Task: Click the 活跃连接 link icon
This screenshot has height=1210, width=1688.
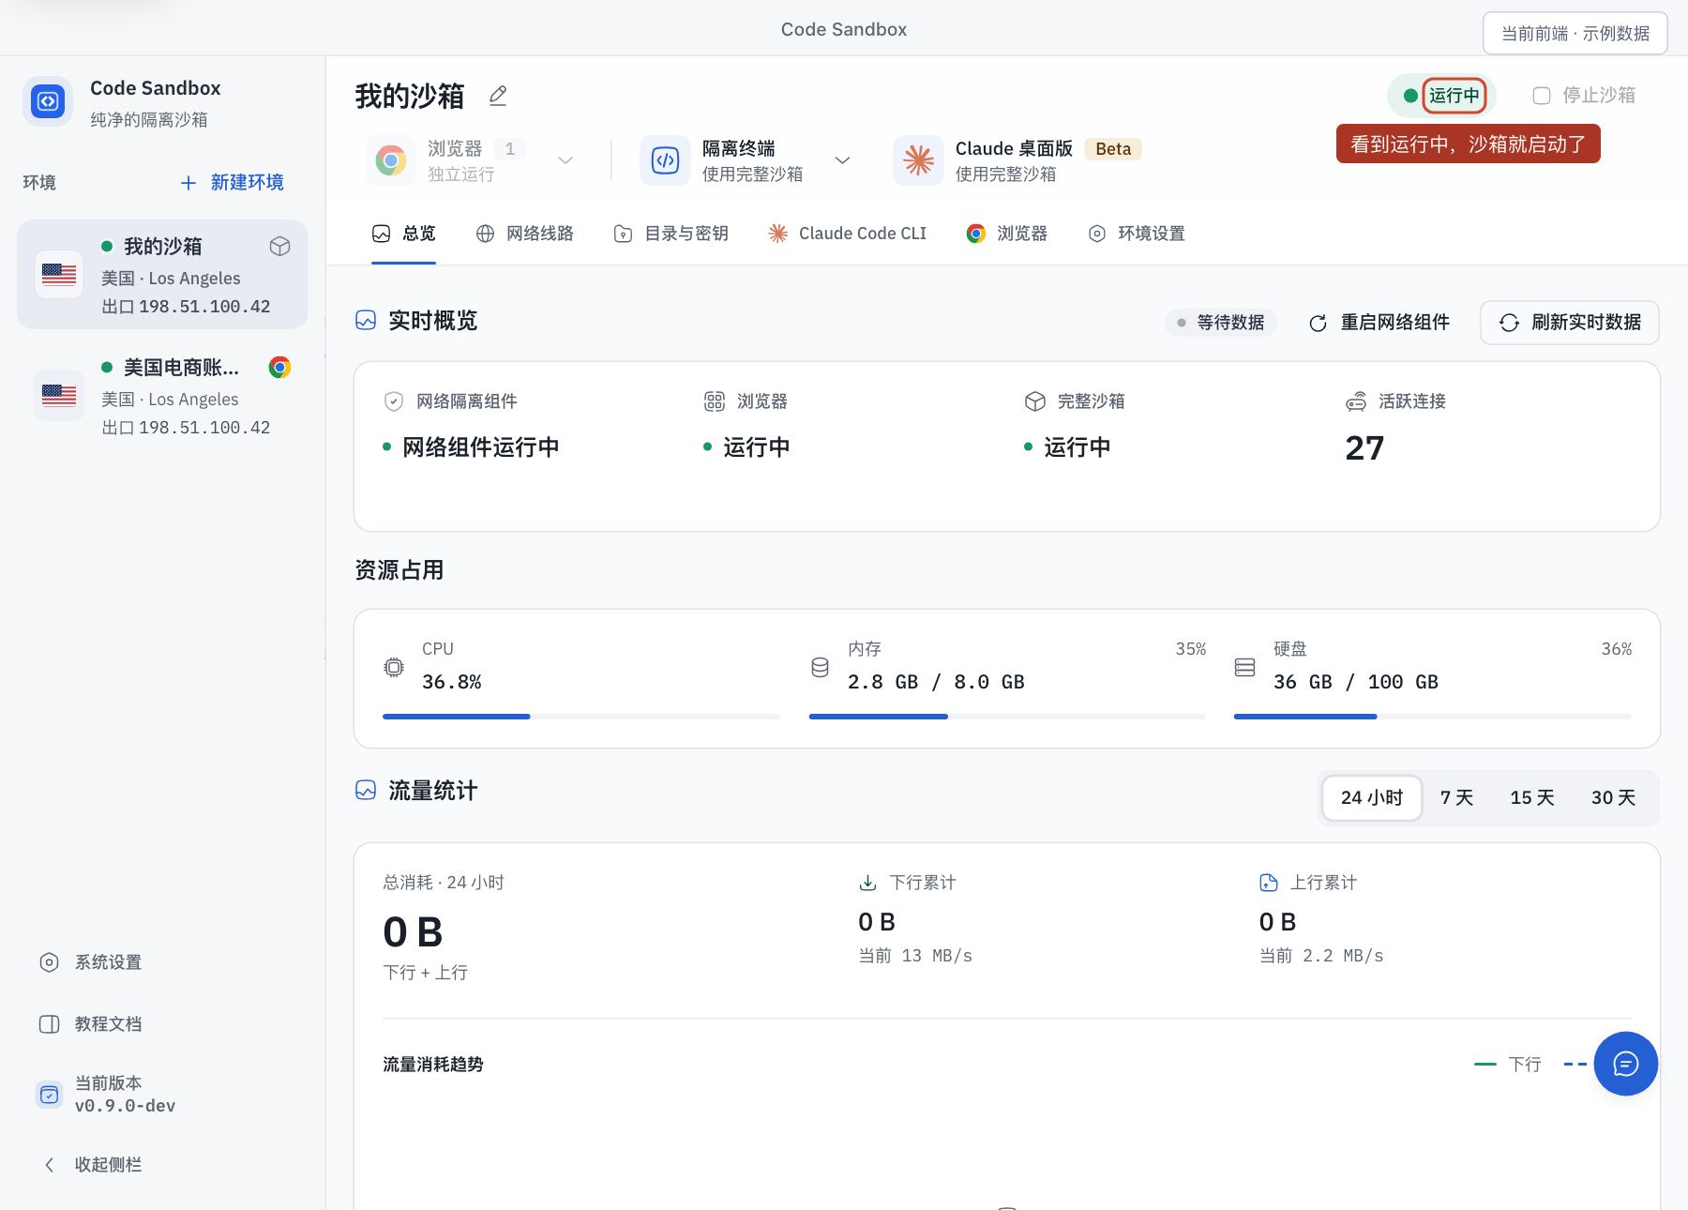Action: coord(1356,401)
